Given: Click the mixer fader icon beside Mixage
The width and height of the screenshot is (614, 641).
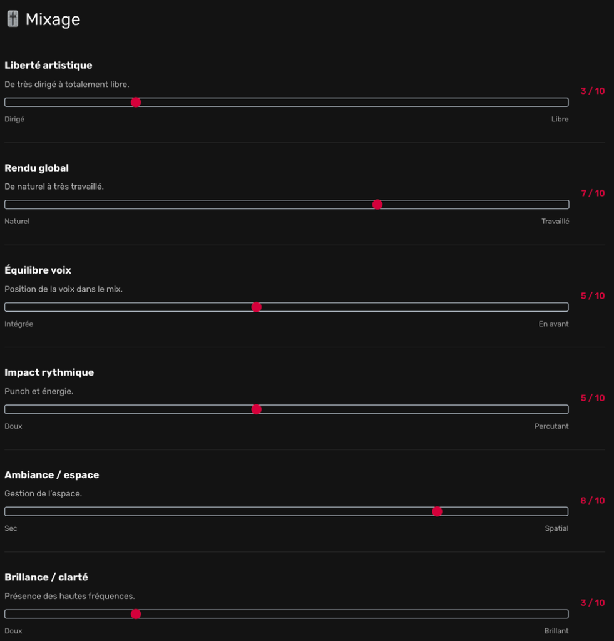Looking at the screenshot, I should (x=12, y=18).
